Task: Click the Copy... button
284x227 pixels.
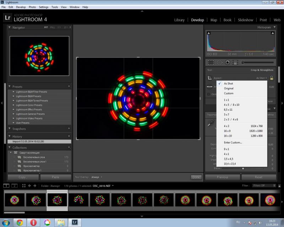Action: [23, 177]
